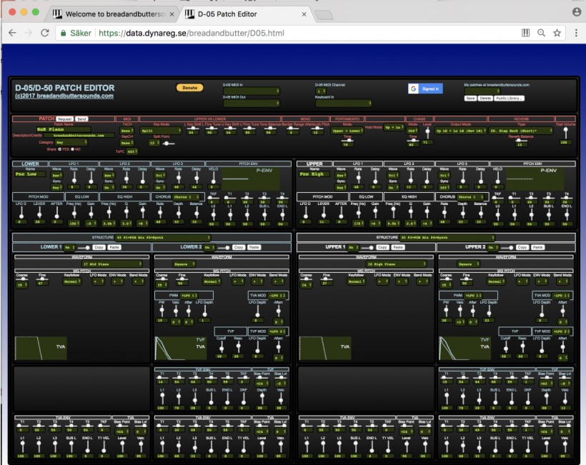Screen dimensions: 586x465
Task: Open the Chrome three-dot menu
Action: [x=575, y=33]
